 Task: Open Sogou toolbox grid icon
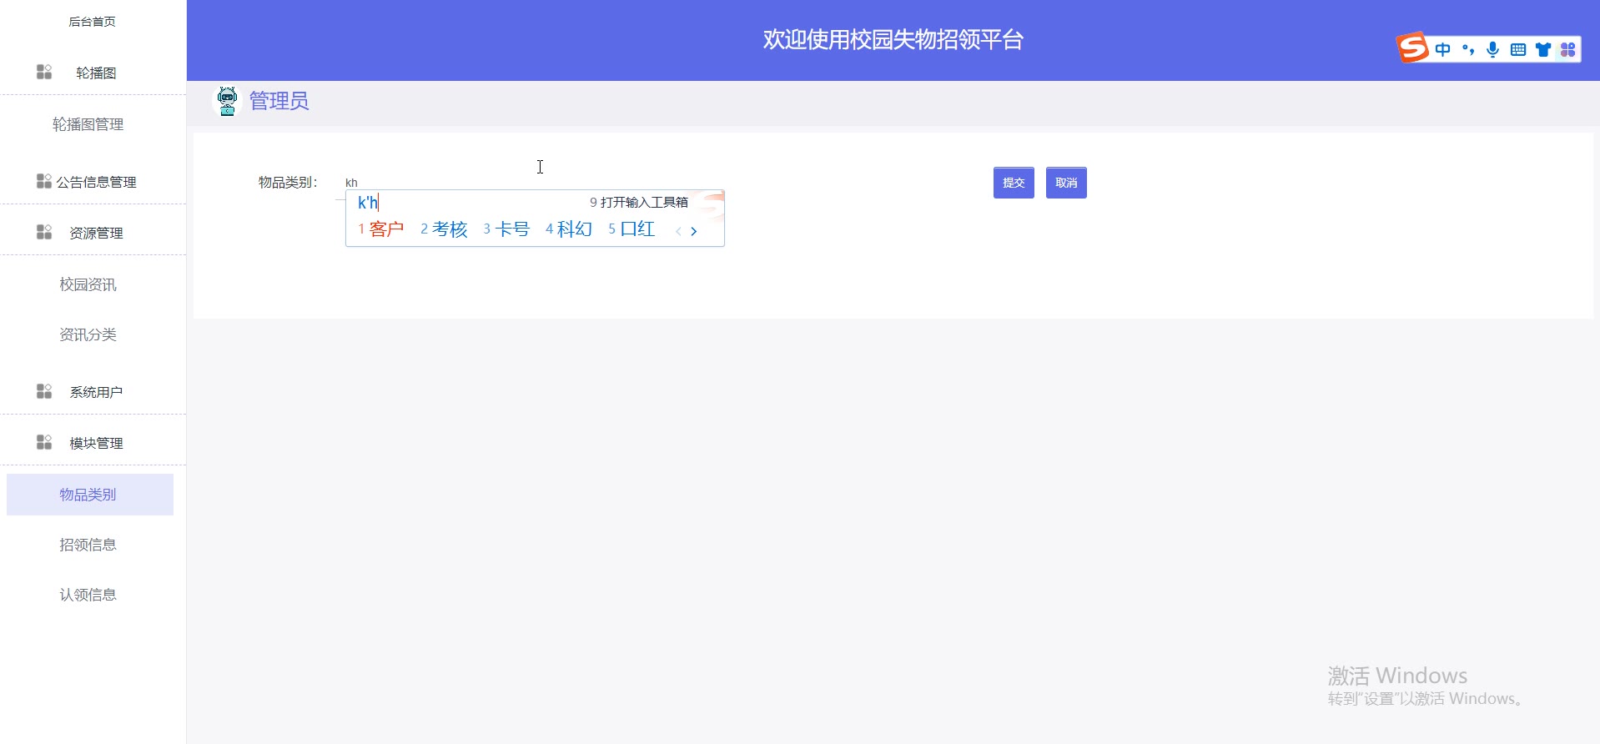pyautogui.click(x=1568, y=50)
